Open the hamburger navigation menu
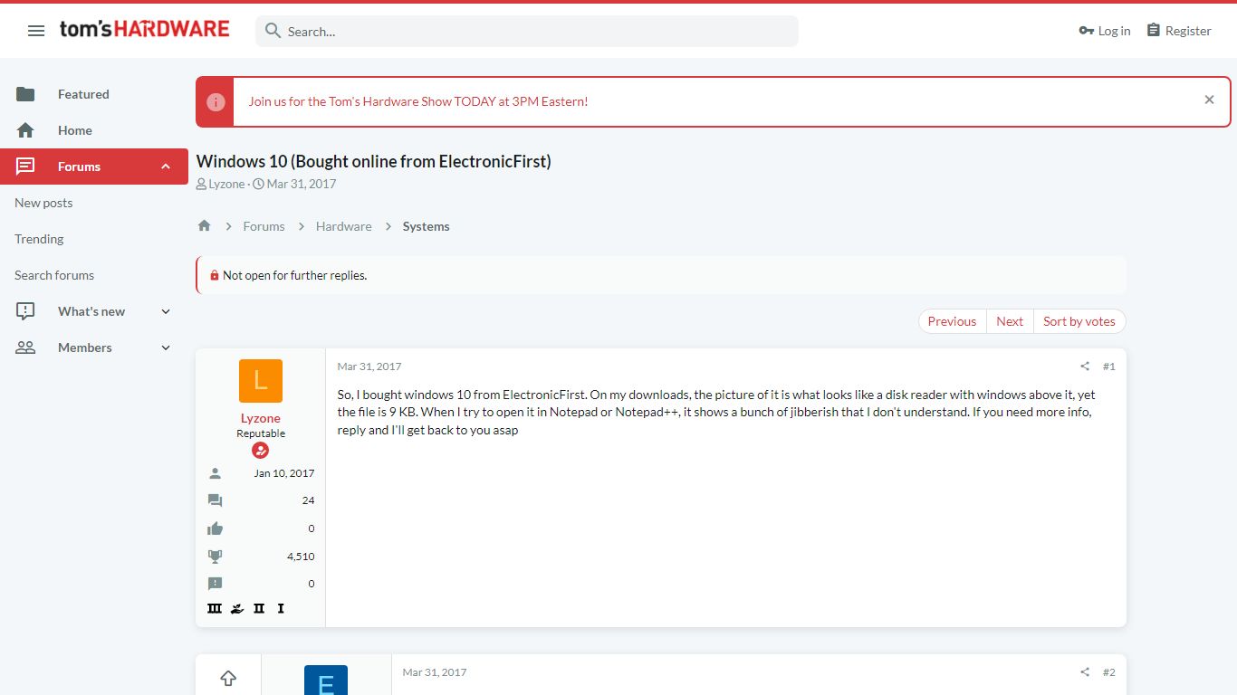 pos(36,31)
